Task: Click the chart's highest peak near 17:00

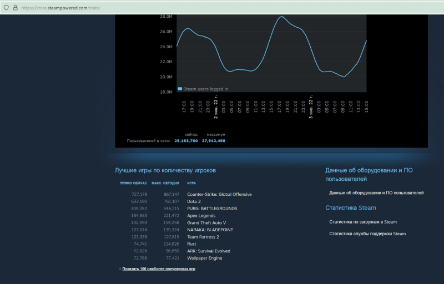Action: tap(282, 17)
